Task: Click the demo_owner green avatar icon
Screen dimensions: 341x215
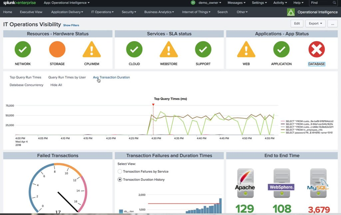Action: coord(193,3)
